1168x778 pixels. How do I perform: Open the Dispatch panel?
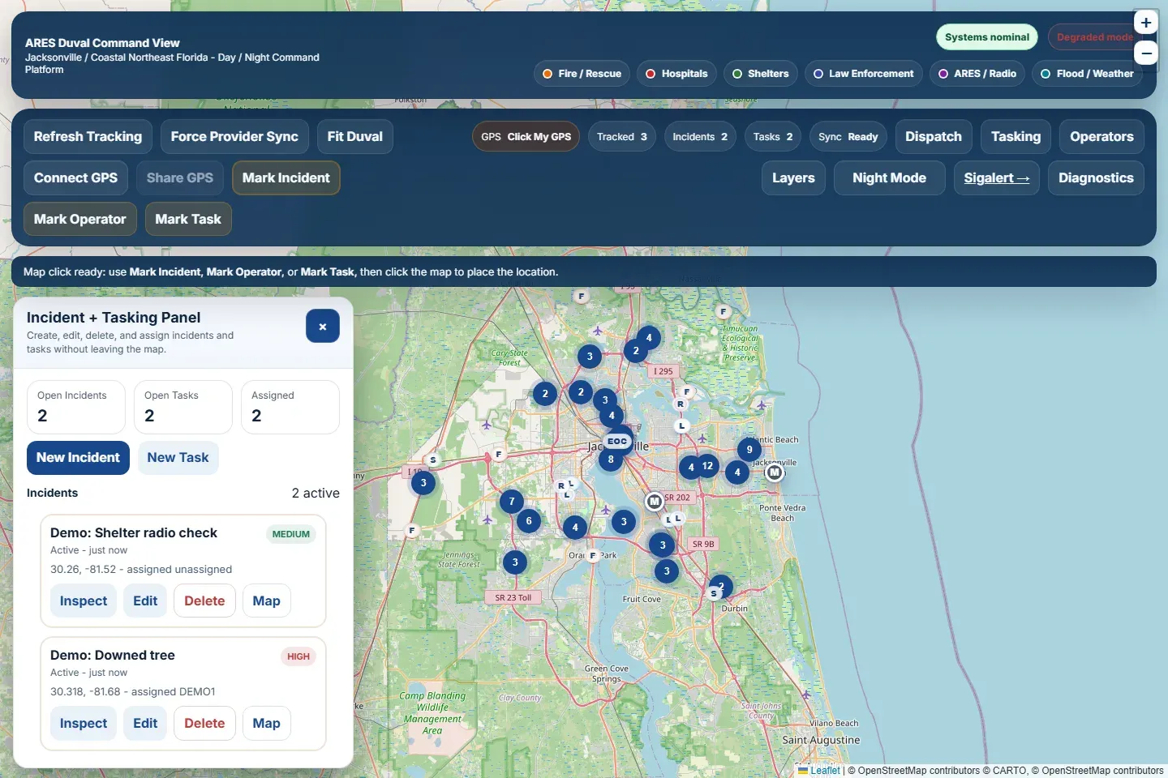point(934,137)
